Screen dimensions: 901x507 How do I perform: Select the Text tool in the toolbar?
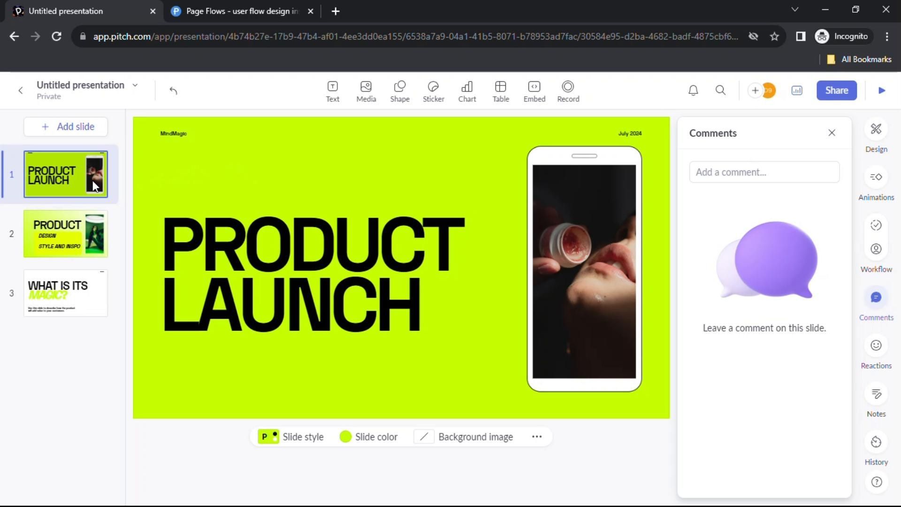(332, 91)
